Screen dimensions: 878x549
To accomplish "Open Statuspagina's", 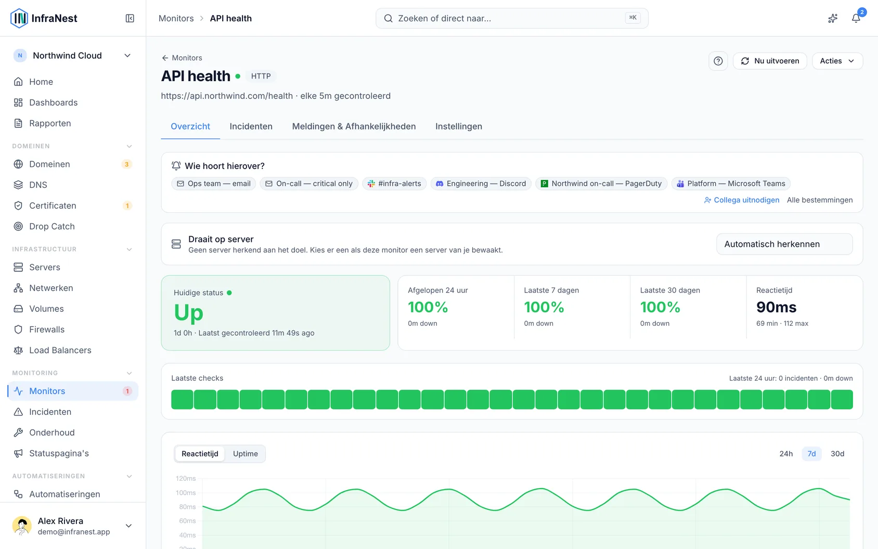I will tap(73, 453).
